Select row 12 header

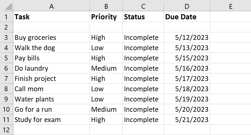(x=6, y=130)
